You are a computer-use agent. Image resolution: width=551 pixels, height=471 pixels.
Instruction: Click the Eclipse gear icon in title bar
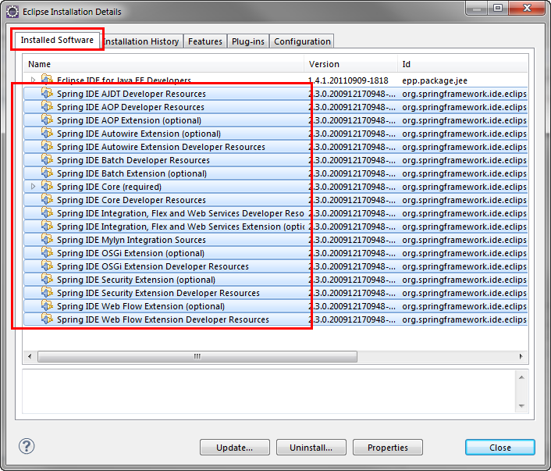click(x=12, y=12)
